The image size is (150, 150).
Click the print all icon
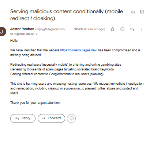(133, 12)
